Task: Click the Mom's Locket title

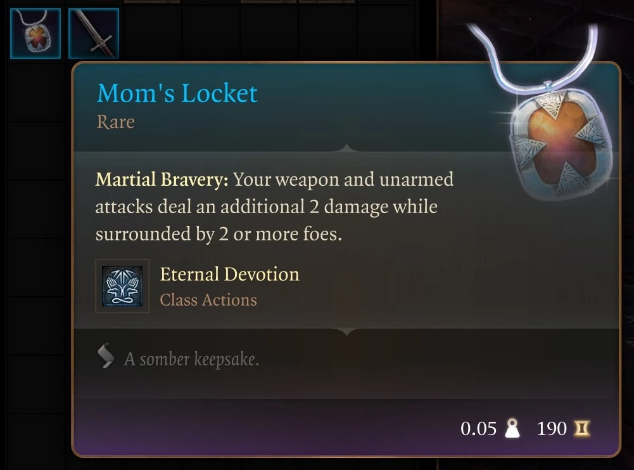Action: pyautogui.click(x=177, y=93)
